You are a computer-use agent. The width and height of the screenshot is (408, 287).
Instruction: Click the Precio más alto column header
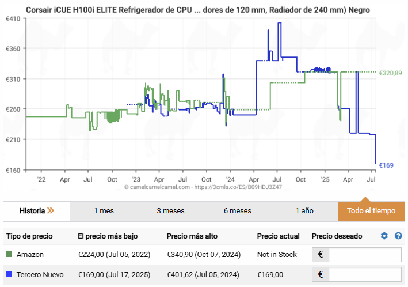[192, 236]
